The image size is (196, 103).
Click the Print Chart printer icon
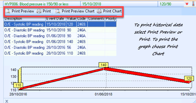click(x=99, y=11)
